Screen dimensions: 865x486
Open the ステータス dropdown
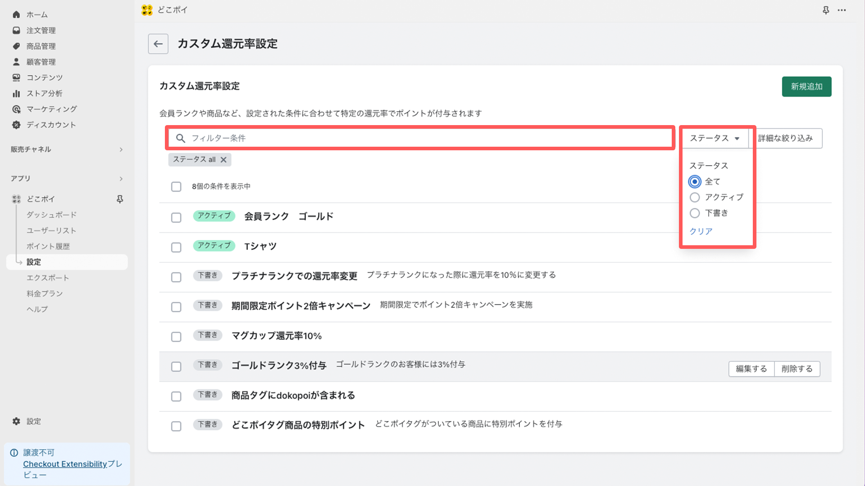[x=715, y=138]
